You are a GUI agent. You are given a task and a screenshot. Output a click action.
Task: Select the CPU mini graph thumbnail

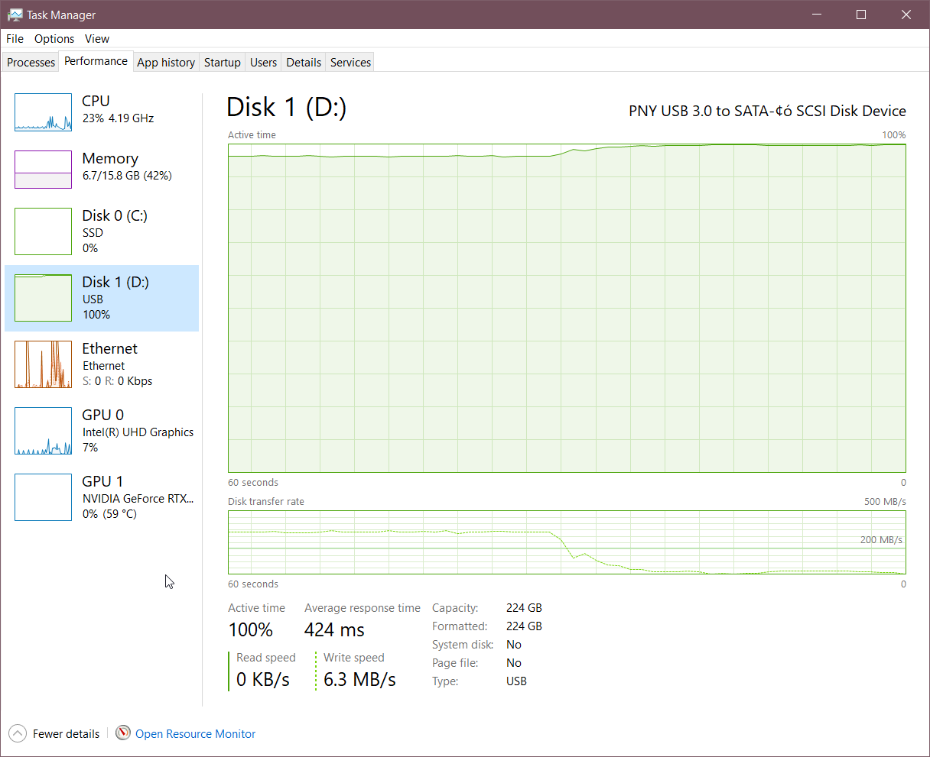click(x=43, y=112)
